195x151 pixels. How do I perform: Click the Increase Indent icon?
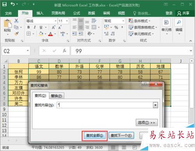(81, 34)
